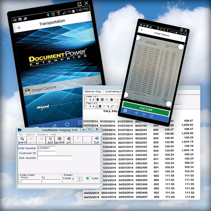This screenshot has height=211, width=211.
Task: Click the Exit toolbar button
Action: (96, 140)
